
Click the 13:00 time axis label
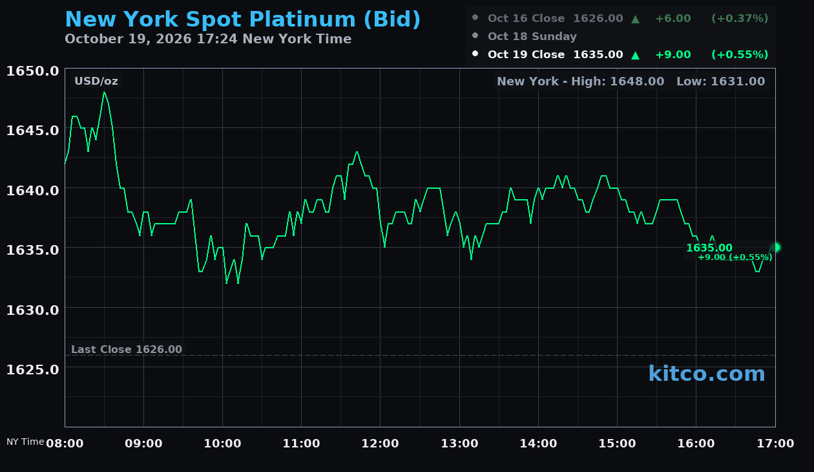click(x=459, y=444)
